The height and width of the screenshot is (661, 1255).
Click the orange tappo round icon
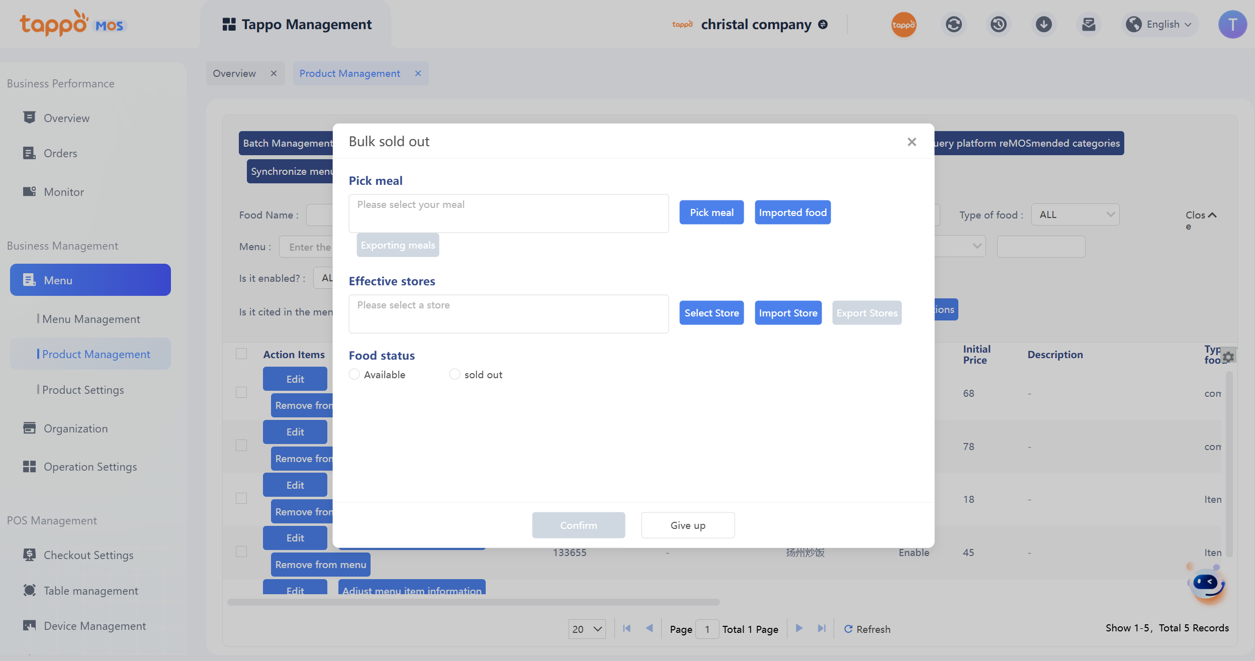[x=904, y=25]
